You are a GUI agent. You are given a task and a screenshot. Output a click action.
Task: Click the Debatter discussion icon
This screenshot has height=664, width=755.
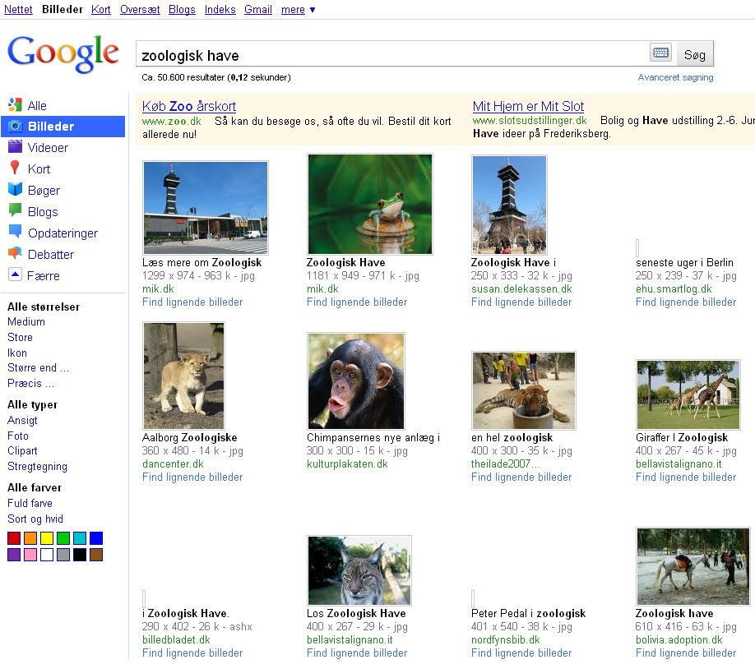(15, 253)
